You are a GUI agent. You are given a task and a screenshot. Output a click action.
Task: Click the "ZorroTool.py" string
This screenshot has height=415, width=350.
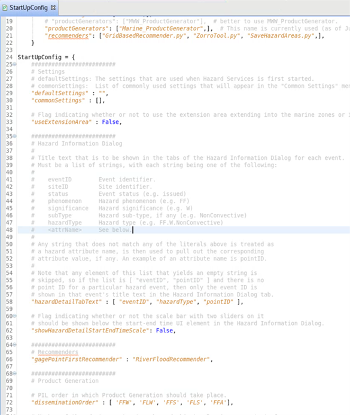tap(217, 36)
